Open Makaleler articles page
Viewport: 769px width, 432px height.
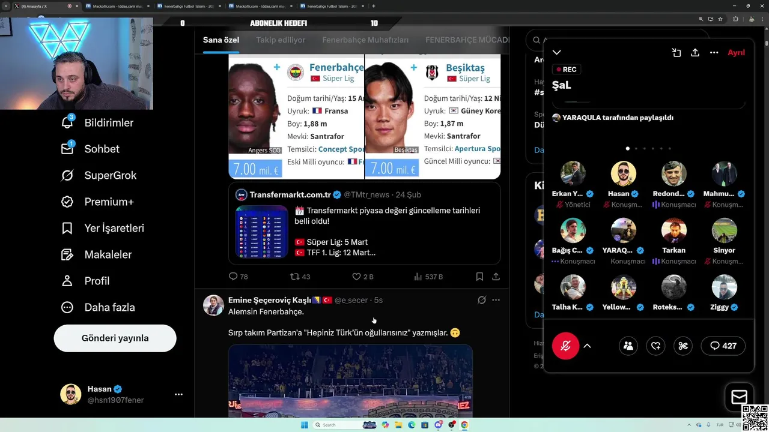(96, 254)
